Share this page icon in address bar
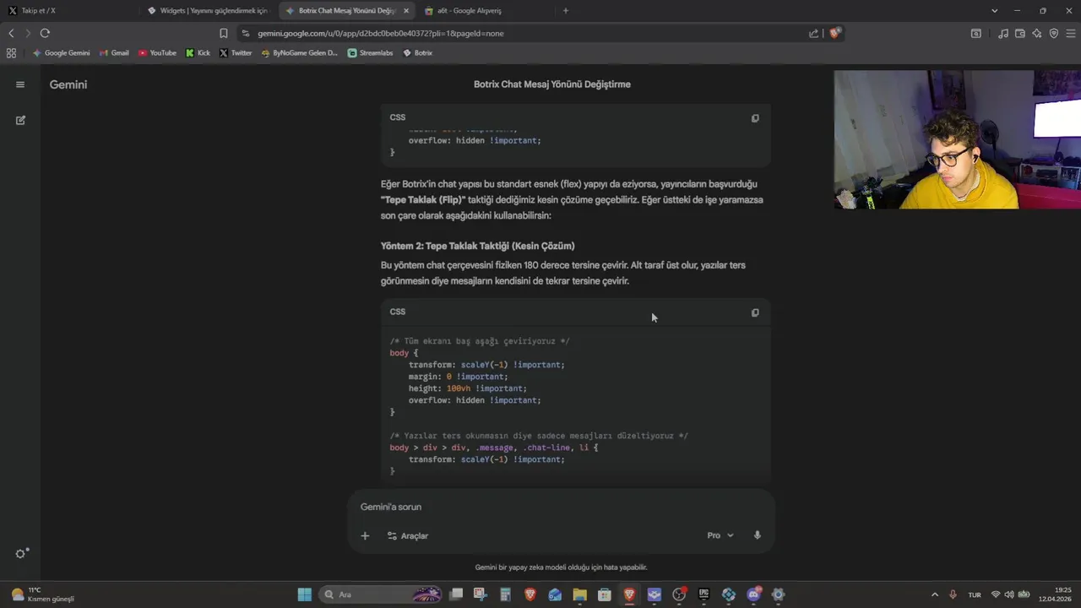Screen dimensions: 1081x608 (813, 33)
